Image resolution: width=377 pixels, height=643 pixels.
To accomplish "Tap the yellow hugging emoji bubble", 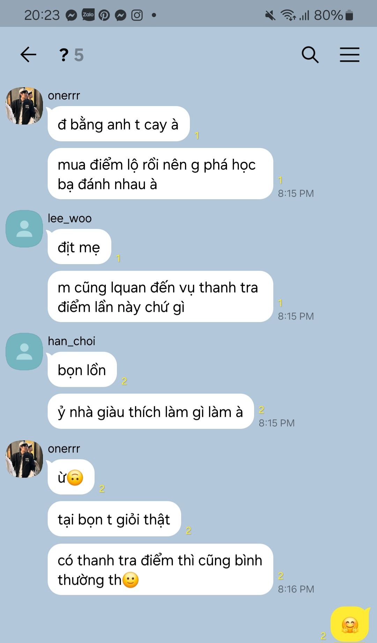I will [x=350, y=625].
